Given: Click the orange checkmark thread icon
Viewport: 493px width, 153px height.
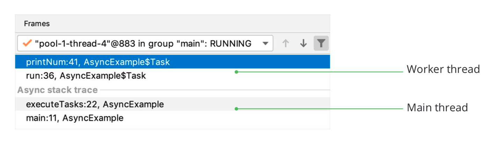Looking at the screenshot, I should pyautogui.click(x=27, y=43).
